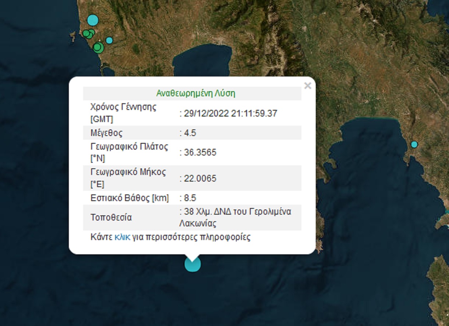The height and width of the screenshot is (326, 449).
Task: Select the large cyan epicenter marker below the popup
Action: tap(192, 264)
